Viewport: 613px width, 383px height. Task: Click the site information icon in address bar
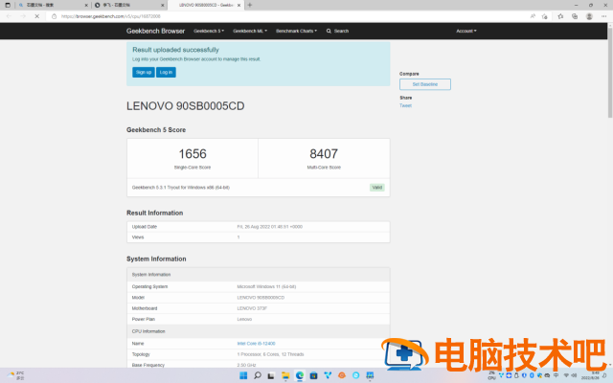click(54, 16)
